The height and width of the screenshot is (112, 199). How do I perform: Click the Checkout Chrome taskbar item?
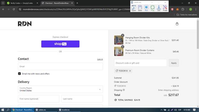point(23,110)
